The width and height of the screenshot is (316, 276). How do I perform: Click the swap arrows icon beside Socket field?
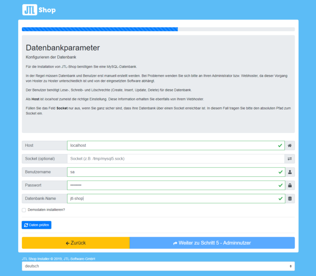pyautogui.click(x=290, y=159)
